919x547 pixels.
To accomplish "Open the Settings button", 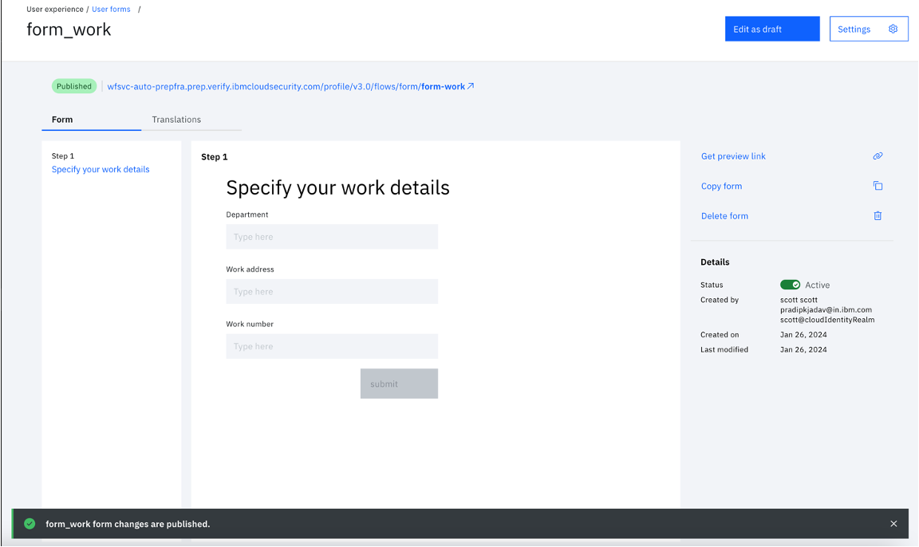I will coord(869,29).
